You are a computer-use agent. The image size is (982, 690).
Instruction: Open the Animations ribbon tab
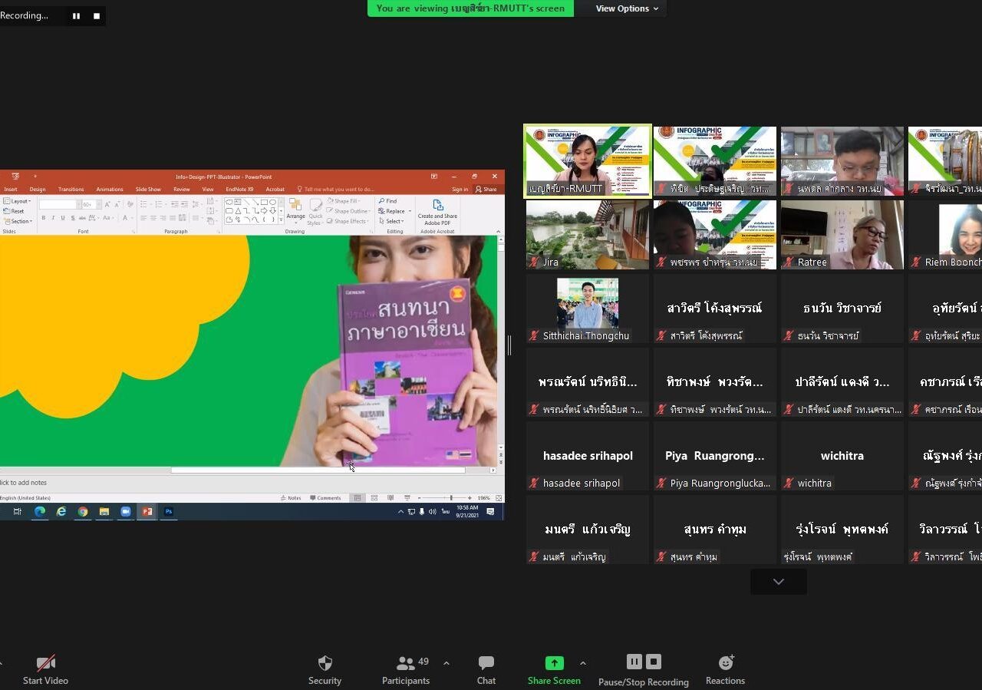click(x=109, y=189)
